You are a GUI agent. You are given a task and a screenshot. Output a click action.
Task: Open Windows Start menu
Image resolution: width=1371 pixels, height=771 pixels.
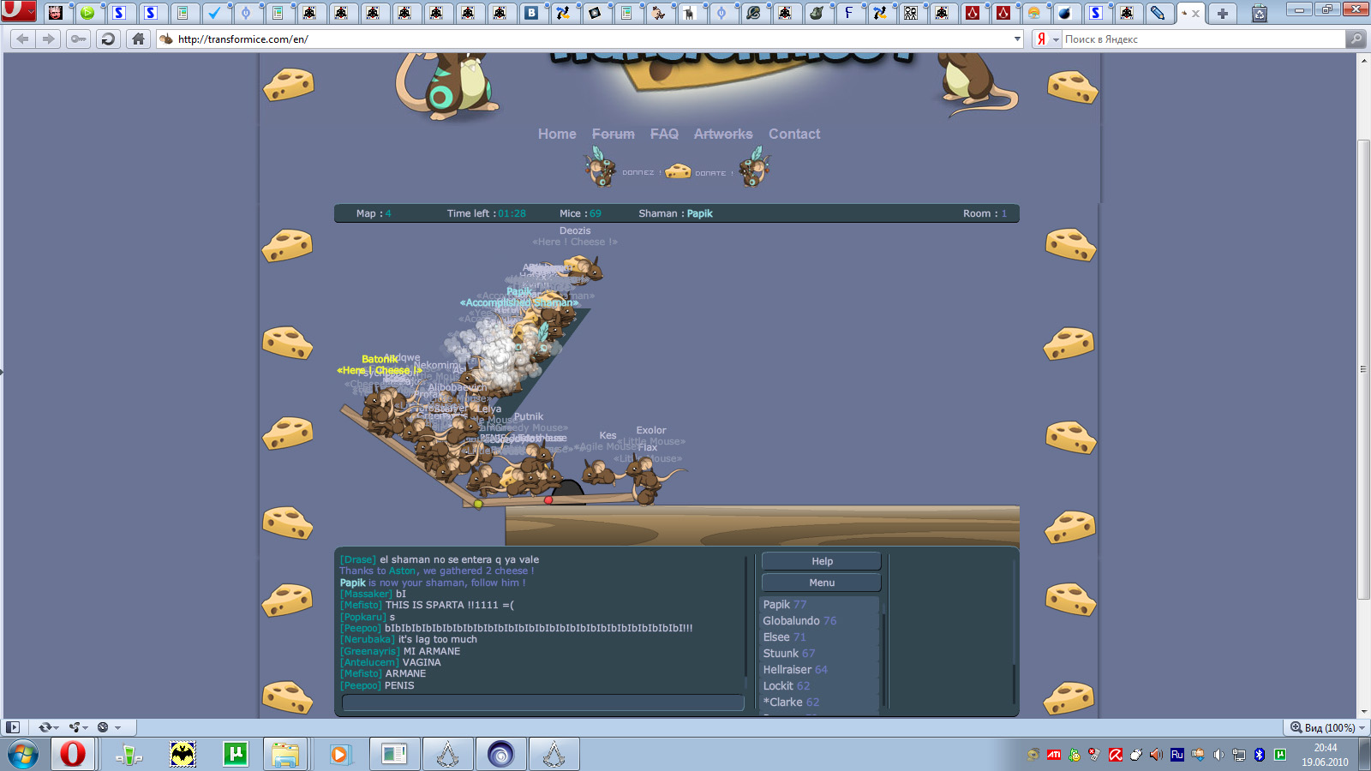(x=23, y=754)
